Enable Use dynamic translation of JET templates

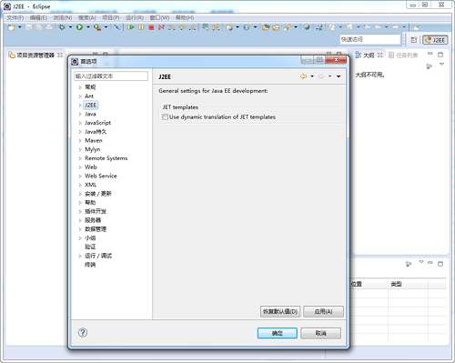(165, 117)
